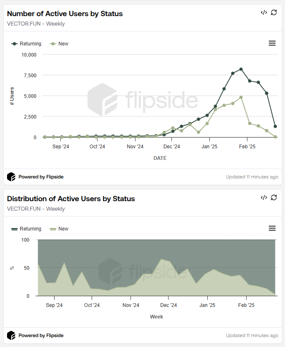The image size is (285, 347).
Task: Click the Number of Active Users by Status title
Action: (x=65, y=14)
